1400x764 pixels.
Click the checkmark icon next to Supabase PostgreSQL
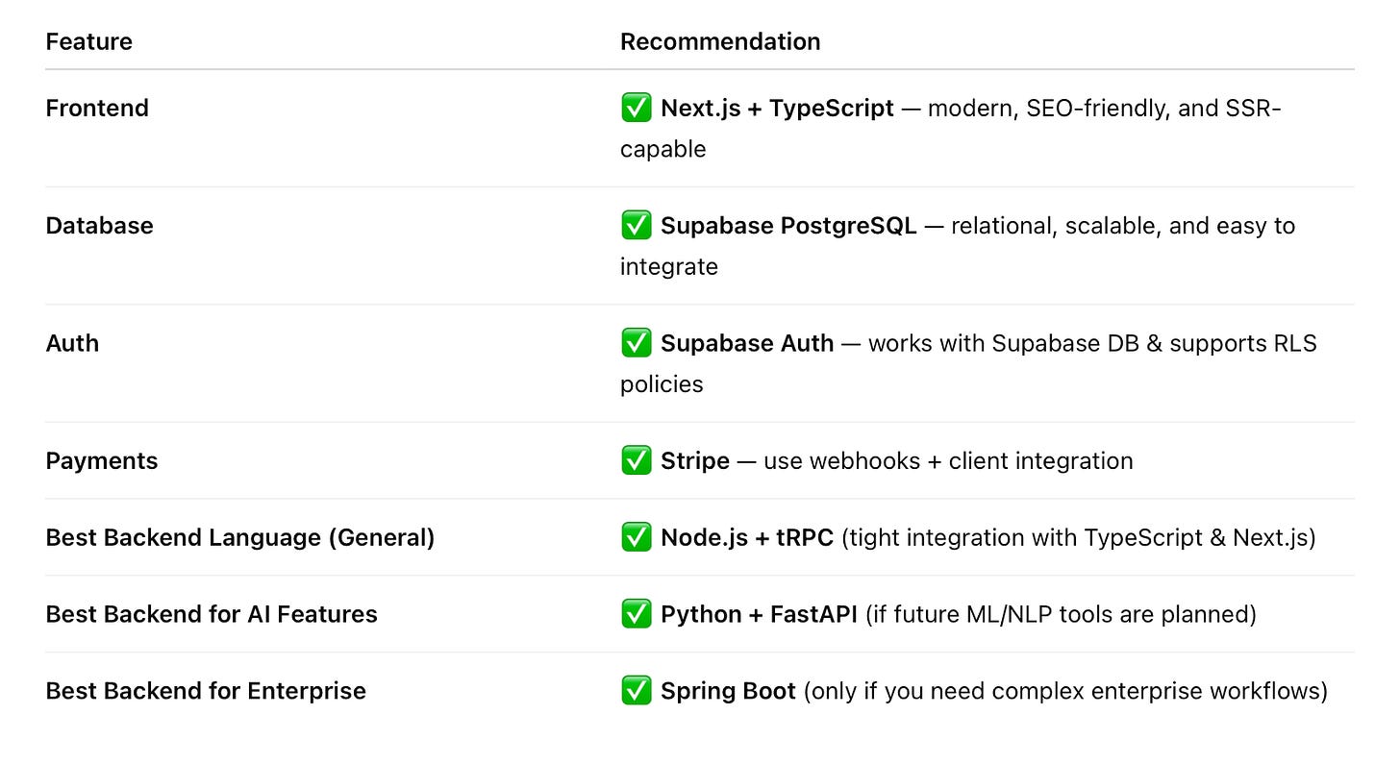coord(637,226)
